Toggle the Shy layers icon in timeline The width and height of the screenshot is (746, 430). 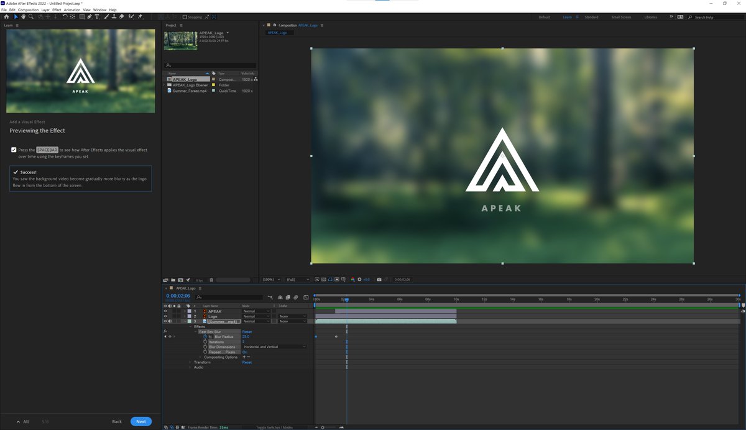tap(280, 297)
